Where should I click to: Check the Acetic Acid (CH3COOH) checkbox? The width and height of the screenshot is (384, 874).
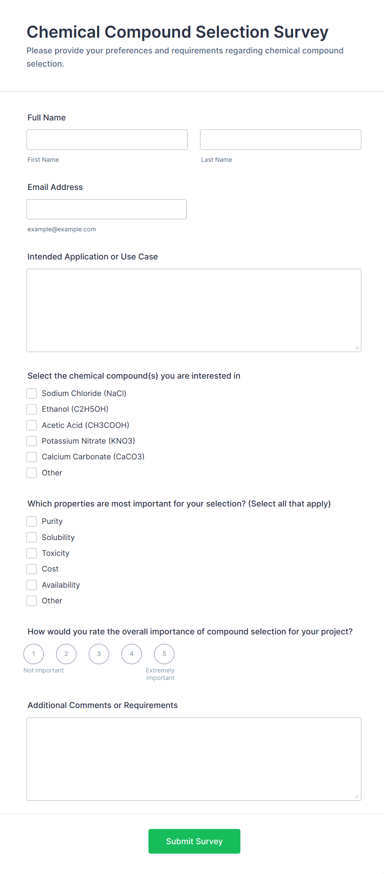coord(31,425)
